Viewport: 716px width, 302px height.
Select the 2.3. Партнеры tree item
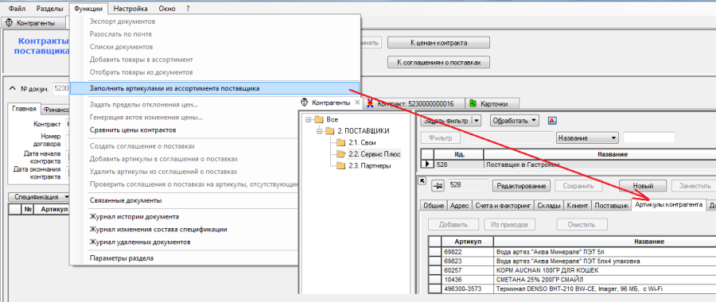tap(369, 166)
